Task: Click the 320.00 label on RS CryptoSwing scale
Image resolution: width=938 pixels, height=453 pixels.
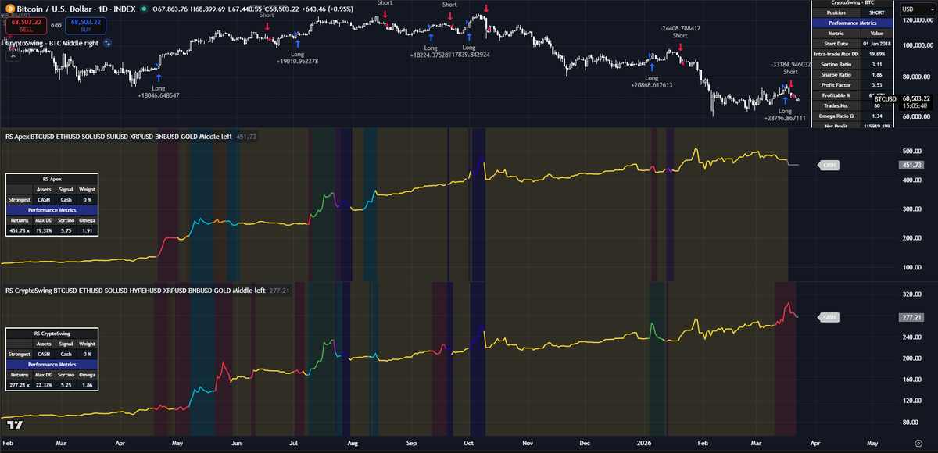Action: click(x=912, y=295)
